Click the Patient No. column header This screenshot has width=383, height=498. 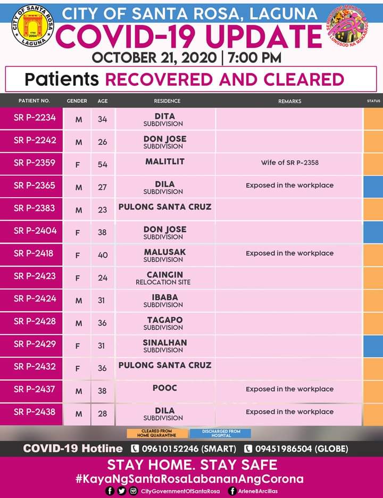34,101
